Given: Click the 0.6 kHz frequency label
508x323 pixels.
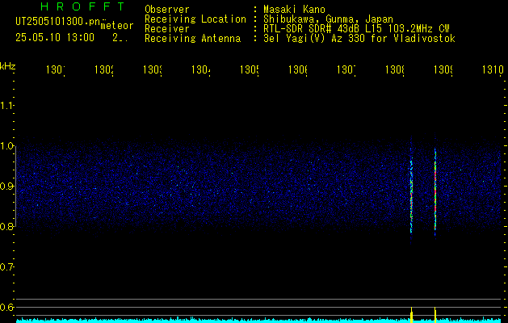Looking at the screenshot, I should click(x=6, y=307).
